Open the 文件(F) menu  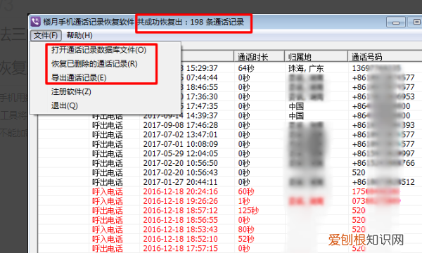pyautogui.click(x=46, y=35)
